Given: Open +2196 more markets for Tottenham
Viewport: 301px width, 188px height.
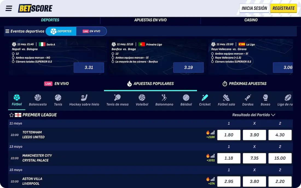Looking at the screenshot, I should click(x=211, y=137).
